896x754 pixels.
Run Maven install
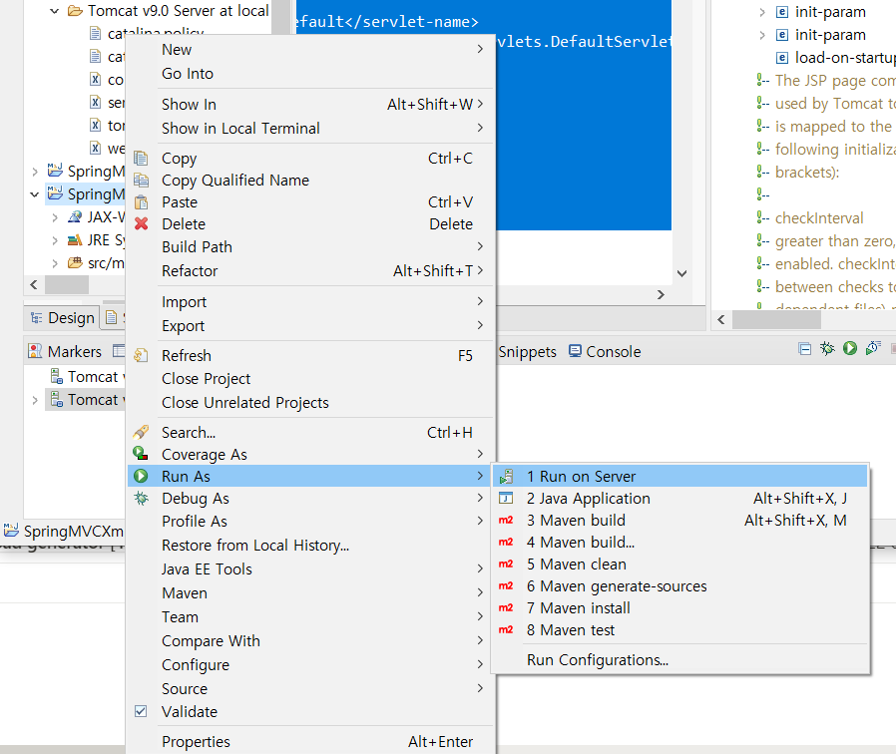coord(679,608)
